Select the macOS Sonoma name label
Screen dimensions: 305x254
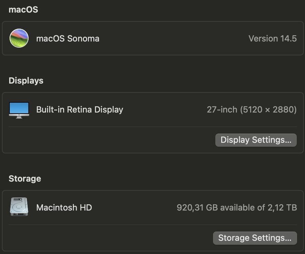tap(68, 38)
